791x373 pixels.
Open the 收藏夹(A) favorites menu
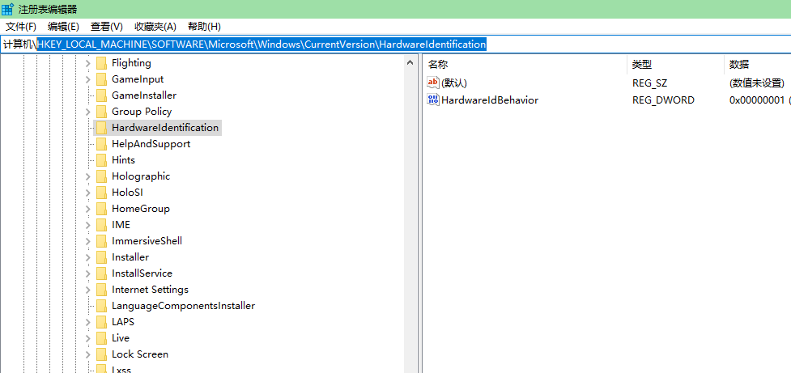click(x=155, y=27)
